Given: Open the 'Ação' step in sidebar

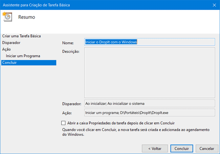Looking at the screenshot, I should 6,49.
